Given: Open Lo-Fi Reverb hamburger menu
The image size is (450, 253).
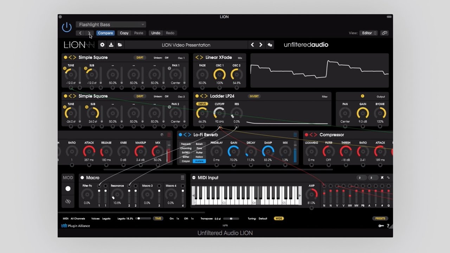Looking at the screenshot, I should point(295,135).
